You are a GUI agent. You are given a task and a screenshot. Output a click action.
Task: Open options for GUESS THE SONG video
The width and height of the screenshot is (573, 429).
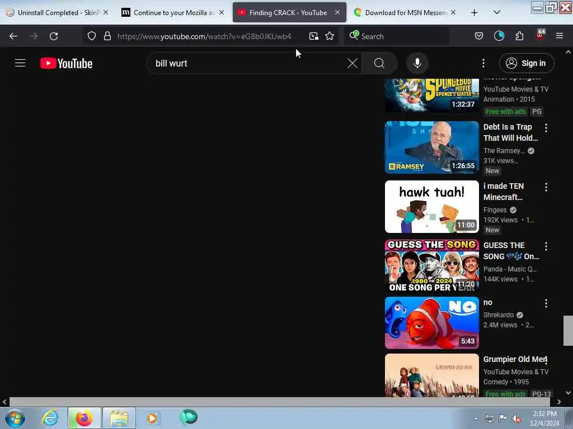click(546, 246)
